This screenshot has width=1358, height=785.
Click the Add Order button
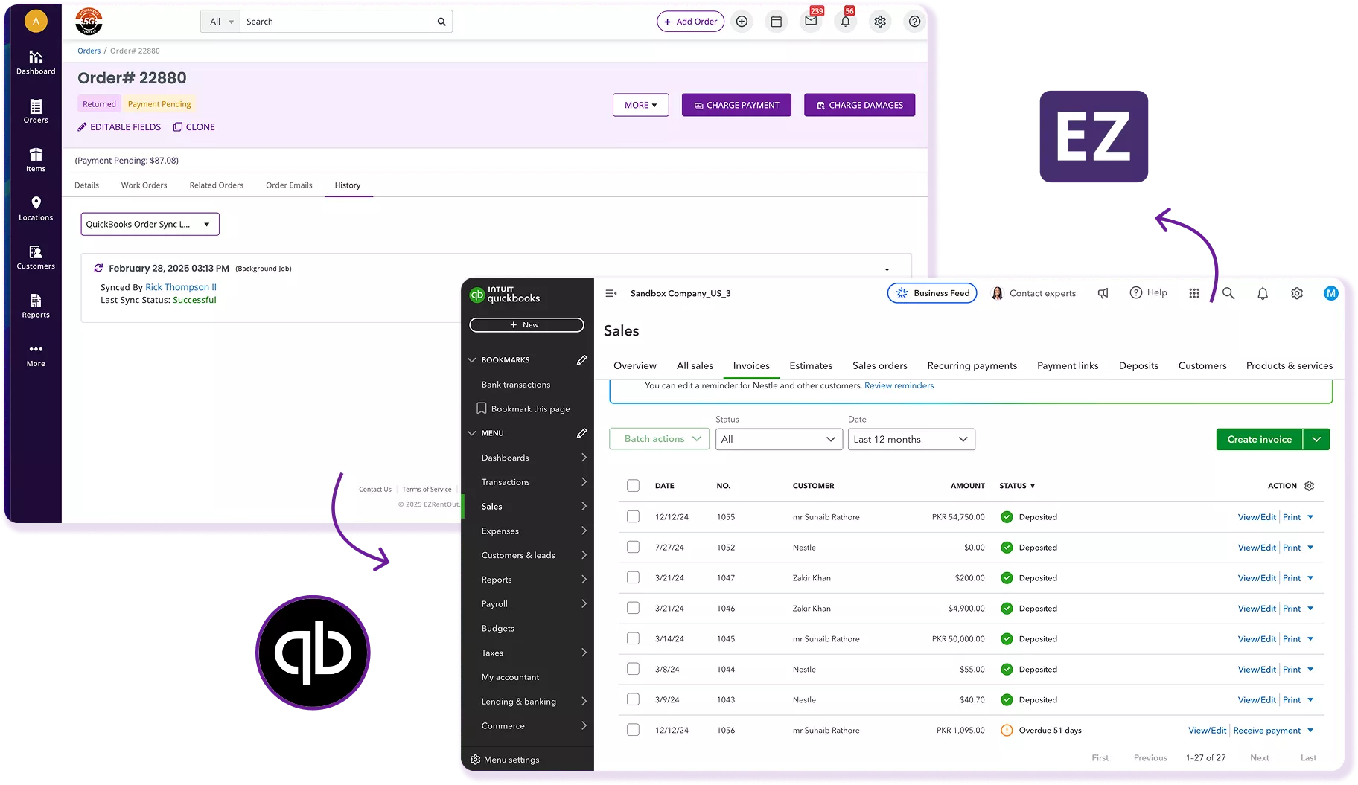point(690,22)
